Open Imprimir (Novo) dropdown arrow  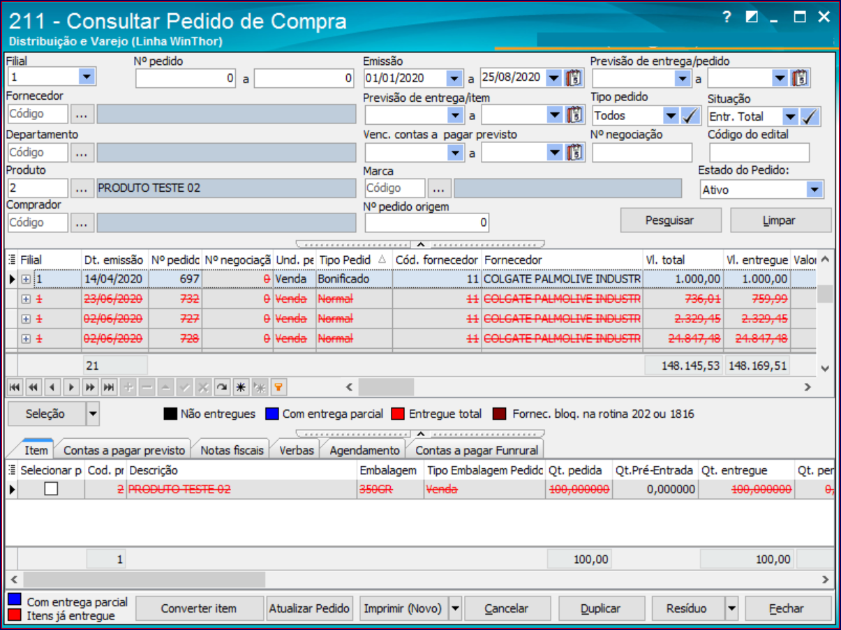(x=455, y=608)
